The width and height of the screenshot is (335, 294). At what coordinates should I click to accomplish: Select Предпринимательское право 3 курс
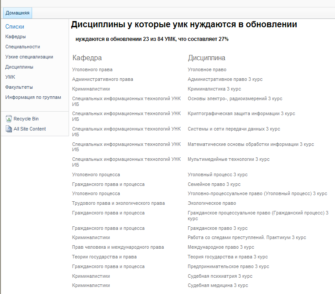tap(229, 266)
